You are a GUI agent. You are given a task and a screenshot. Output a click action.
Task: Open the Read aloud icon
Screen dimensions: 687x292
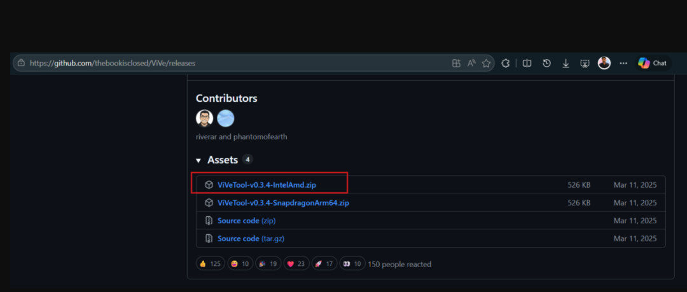click(x=471, y=63)
